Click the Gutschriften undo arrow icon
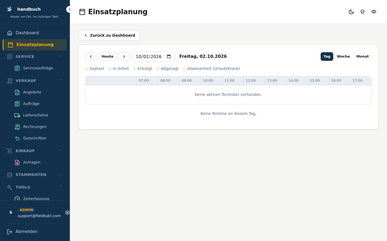Viewport: 387px width, 241px height. (x=17, y=138)
